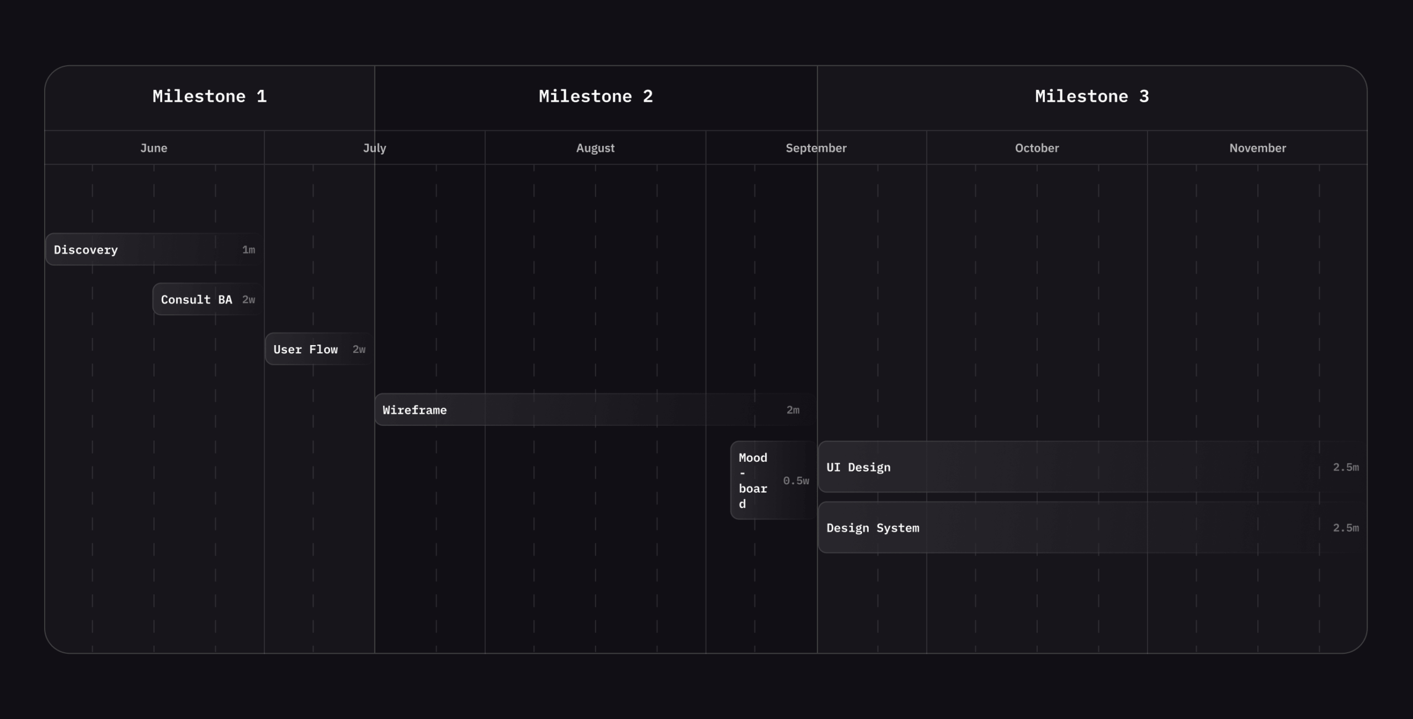Viewport: 1413px width, 719px height.
Task: Click the 2m duration on Wireframe
Action: [793, 410]
